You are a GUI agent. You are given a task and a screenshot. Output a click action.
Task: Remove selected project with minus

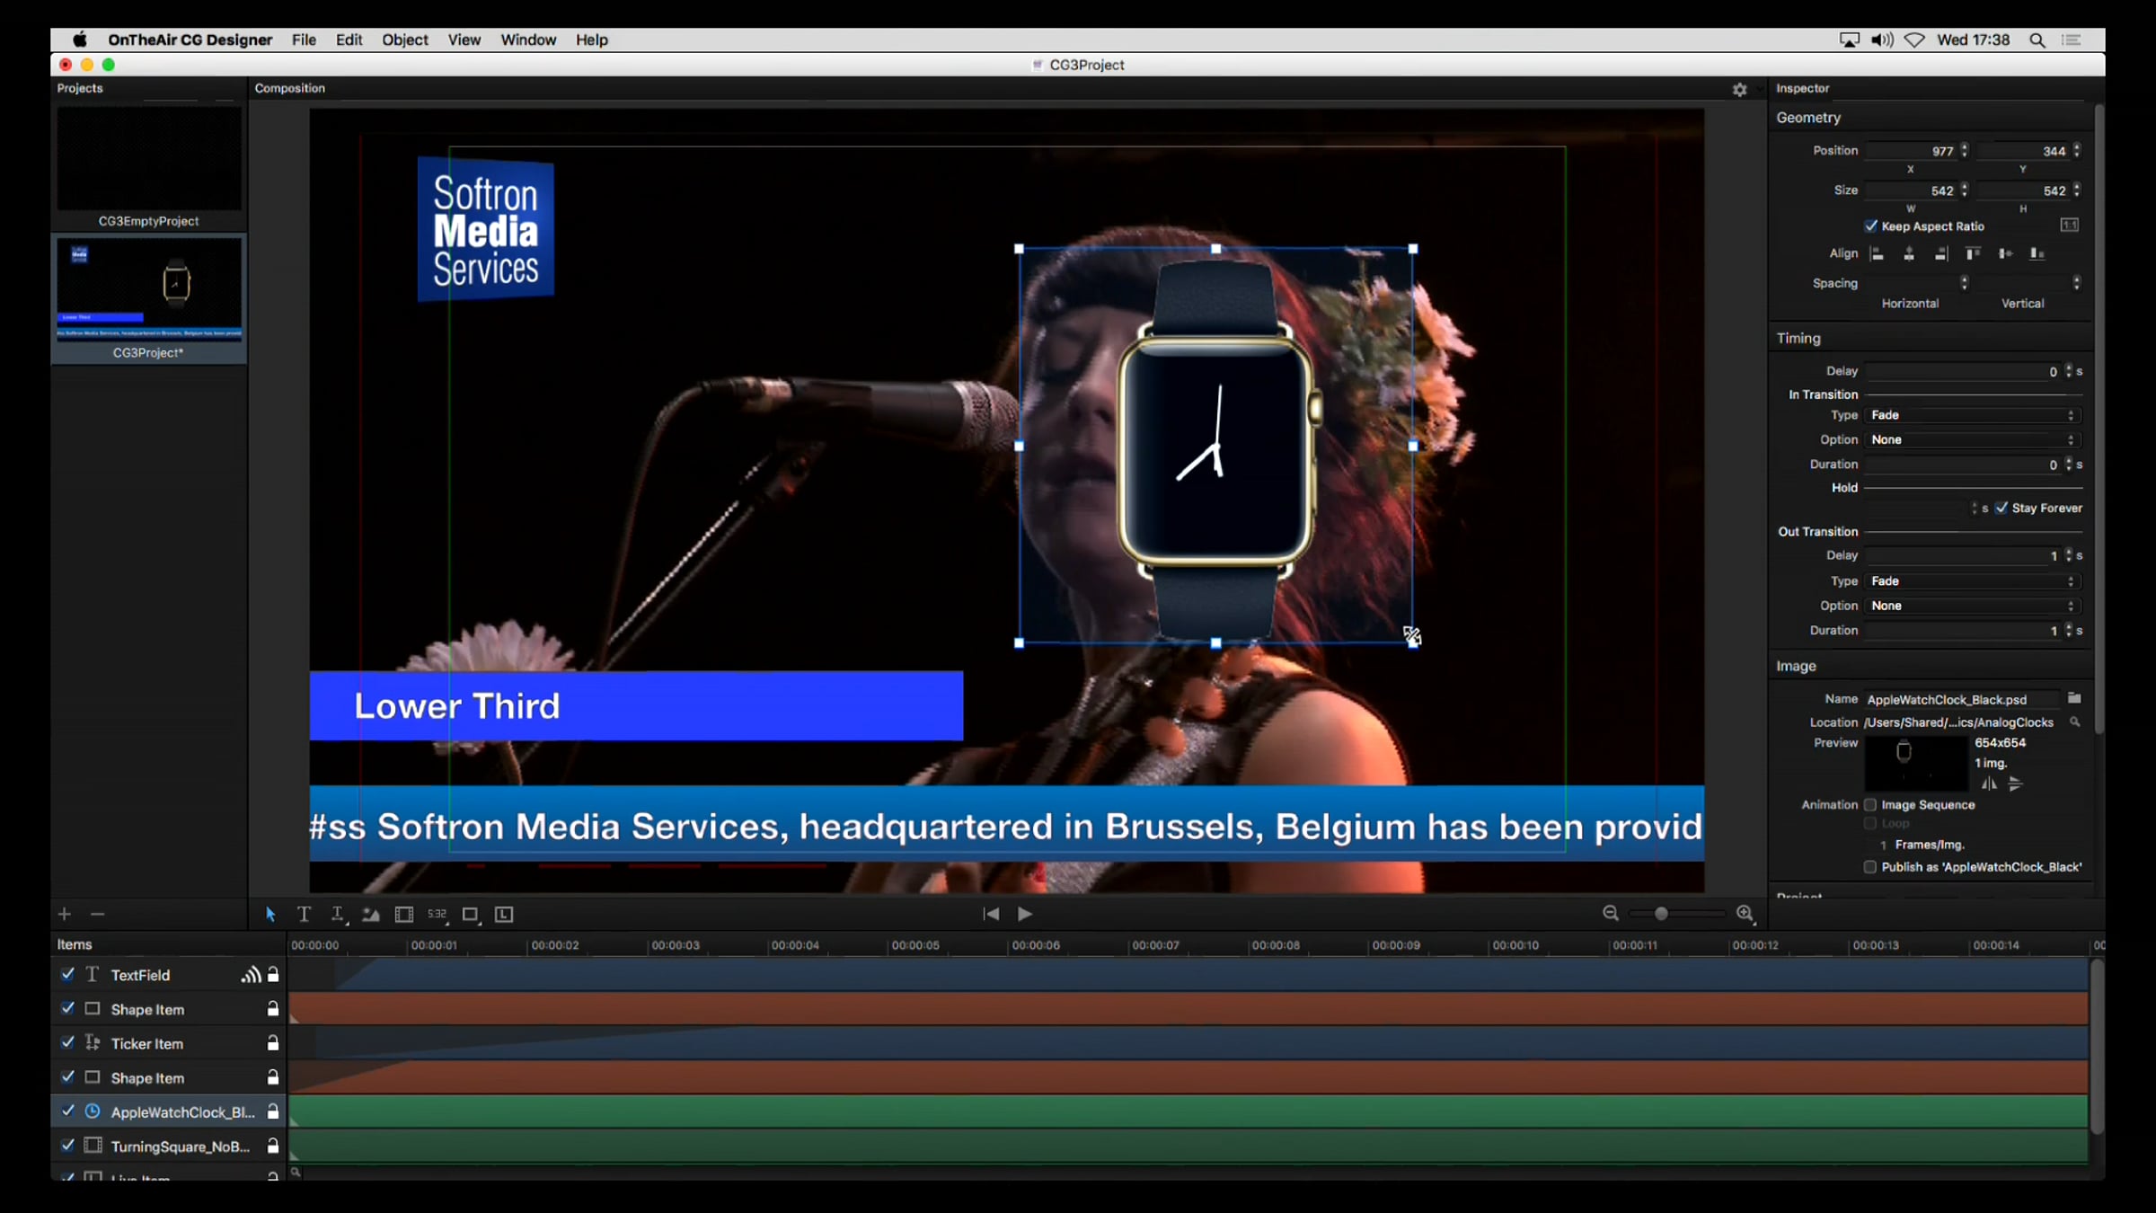(x=98, y=914)
